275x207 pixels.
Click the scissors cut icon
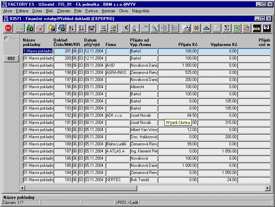click(x=125, y=28)
